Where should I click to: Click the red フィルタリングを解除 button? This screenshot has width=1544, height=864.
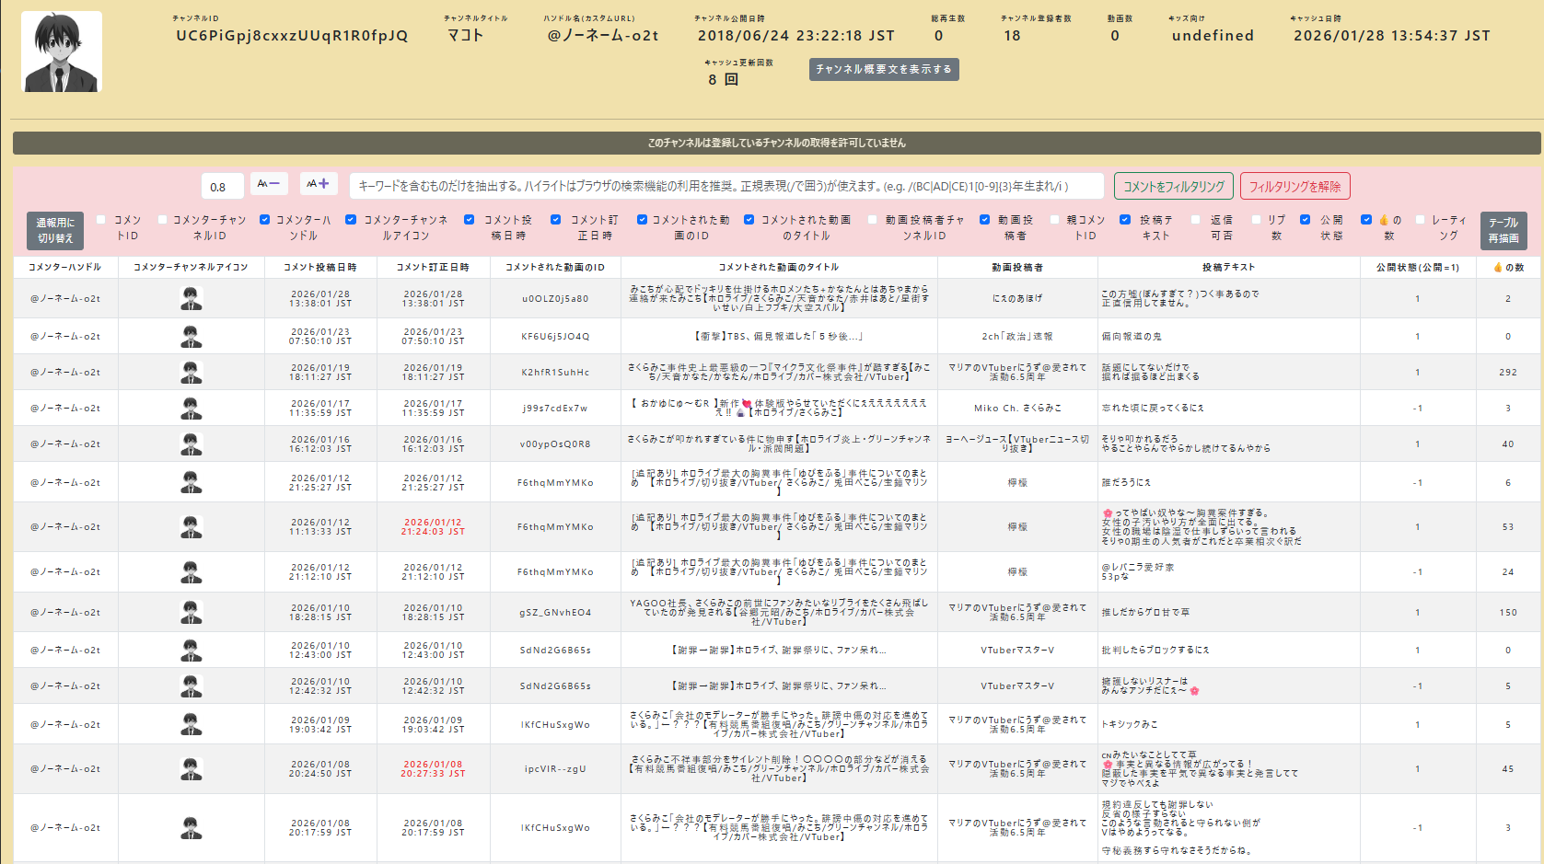pyautogui.click(x=1294, y=187)
